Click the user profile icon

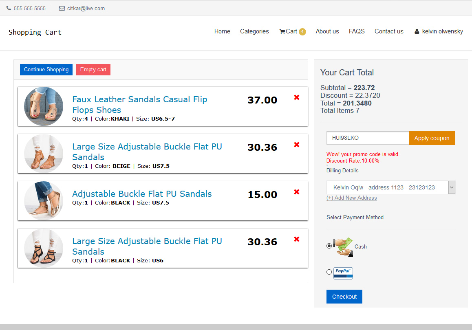pyautogui.click(x=417, y=31)
